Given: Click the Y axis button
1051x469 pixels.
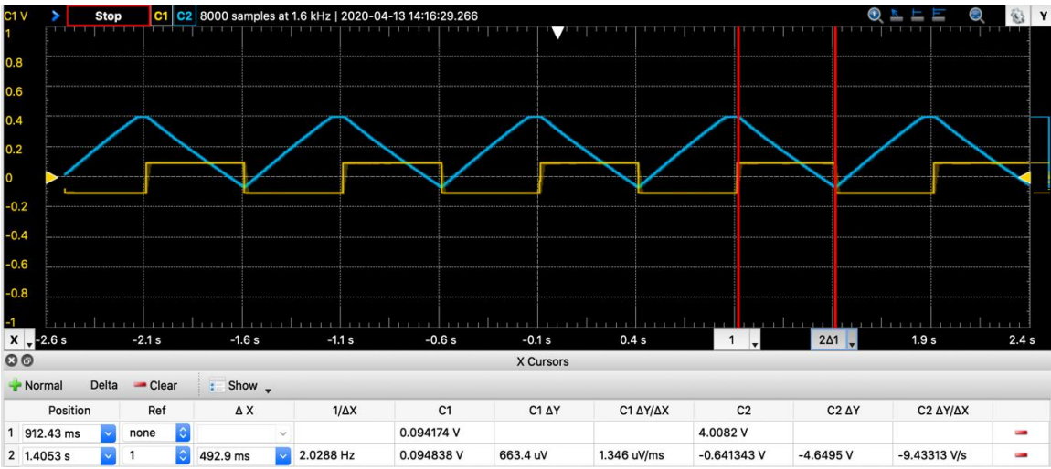Looking at the screenshot, I should coord(1041,16).
